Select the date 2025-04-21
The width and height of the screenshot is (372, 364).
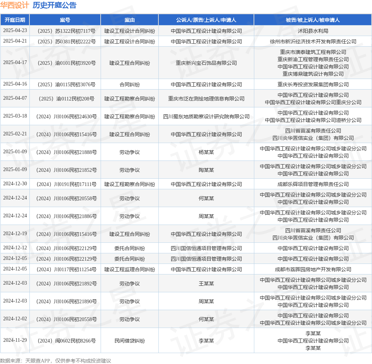[15, 41]
